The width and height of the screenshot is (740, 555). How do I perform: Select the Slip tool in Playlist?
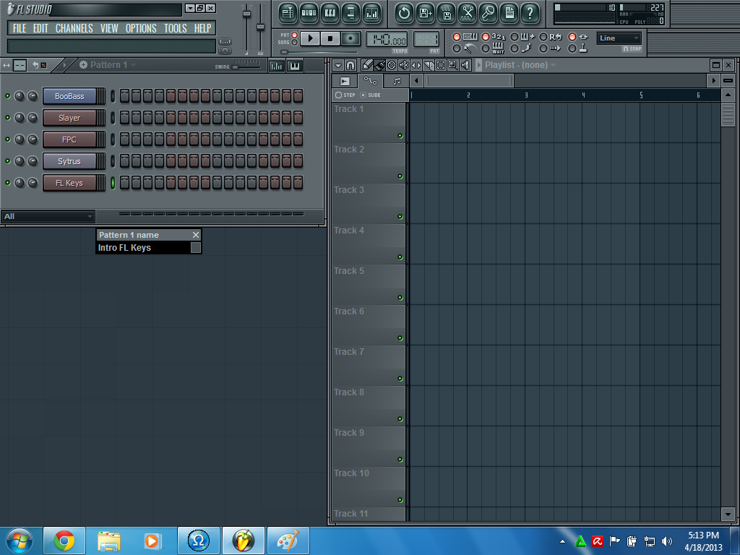416,65
